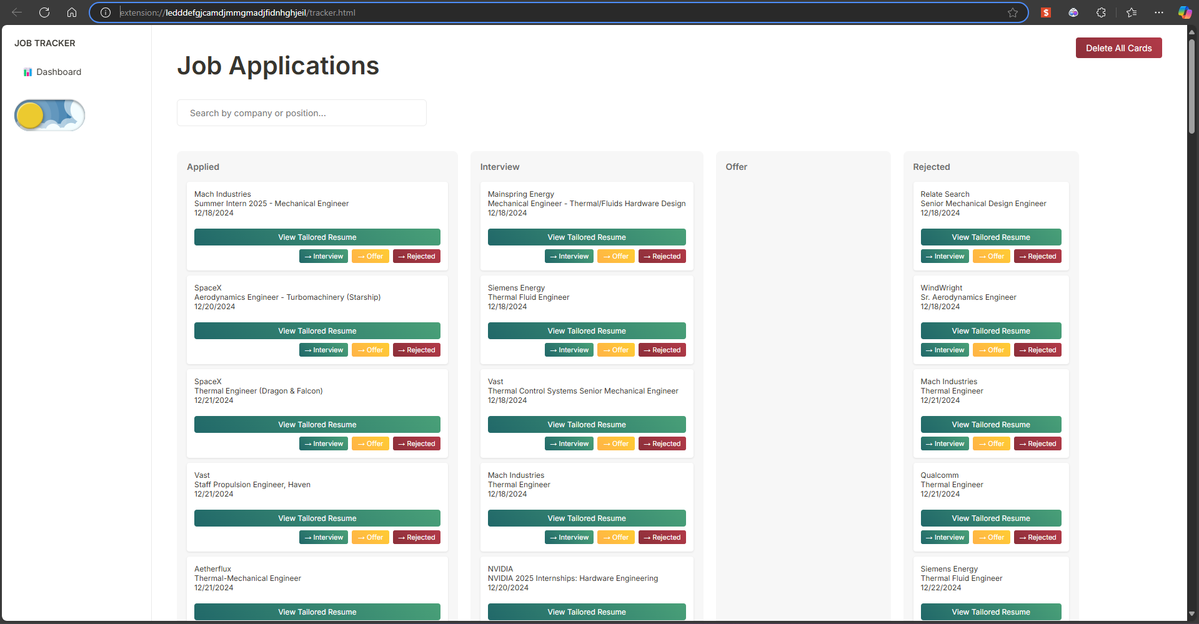Move Mach Industries Summer Intern card to Offer
The image size is (1199, 624).
[x=371, y=256]
